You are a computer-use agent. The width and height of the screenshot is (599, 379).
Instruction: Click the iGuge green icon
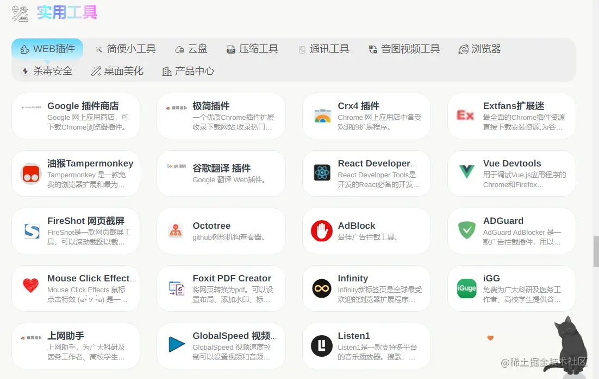click(466, 288)
